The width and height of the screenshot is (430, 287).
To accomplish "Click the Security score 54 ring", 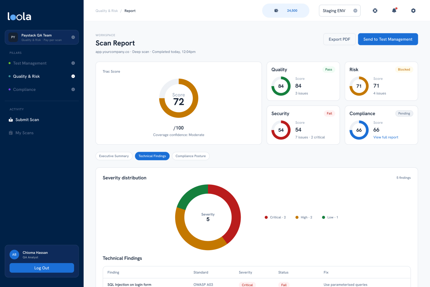I will (281, 130).
